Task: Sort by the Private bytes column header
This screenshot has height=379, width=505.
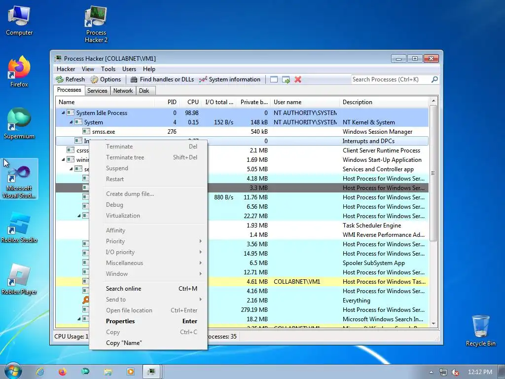Action: (253, 102)
